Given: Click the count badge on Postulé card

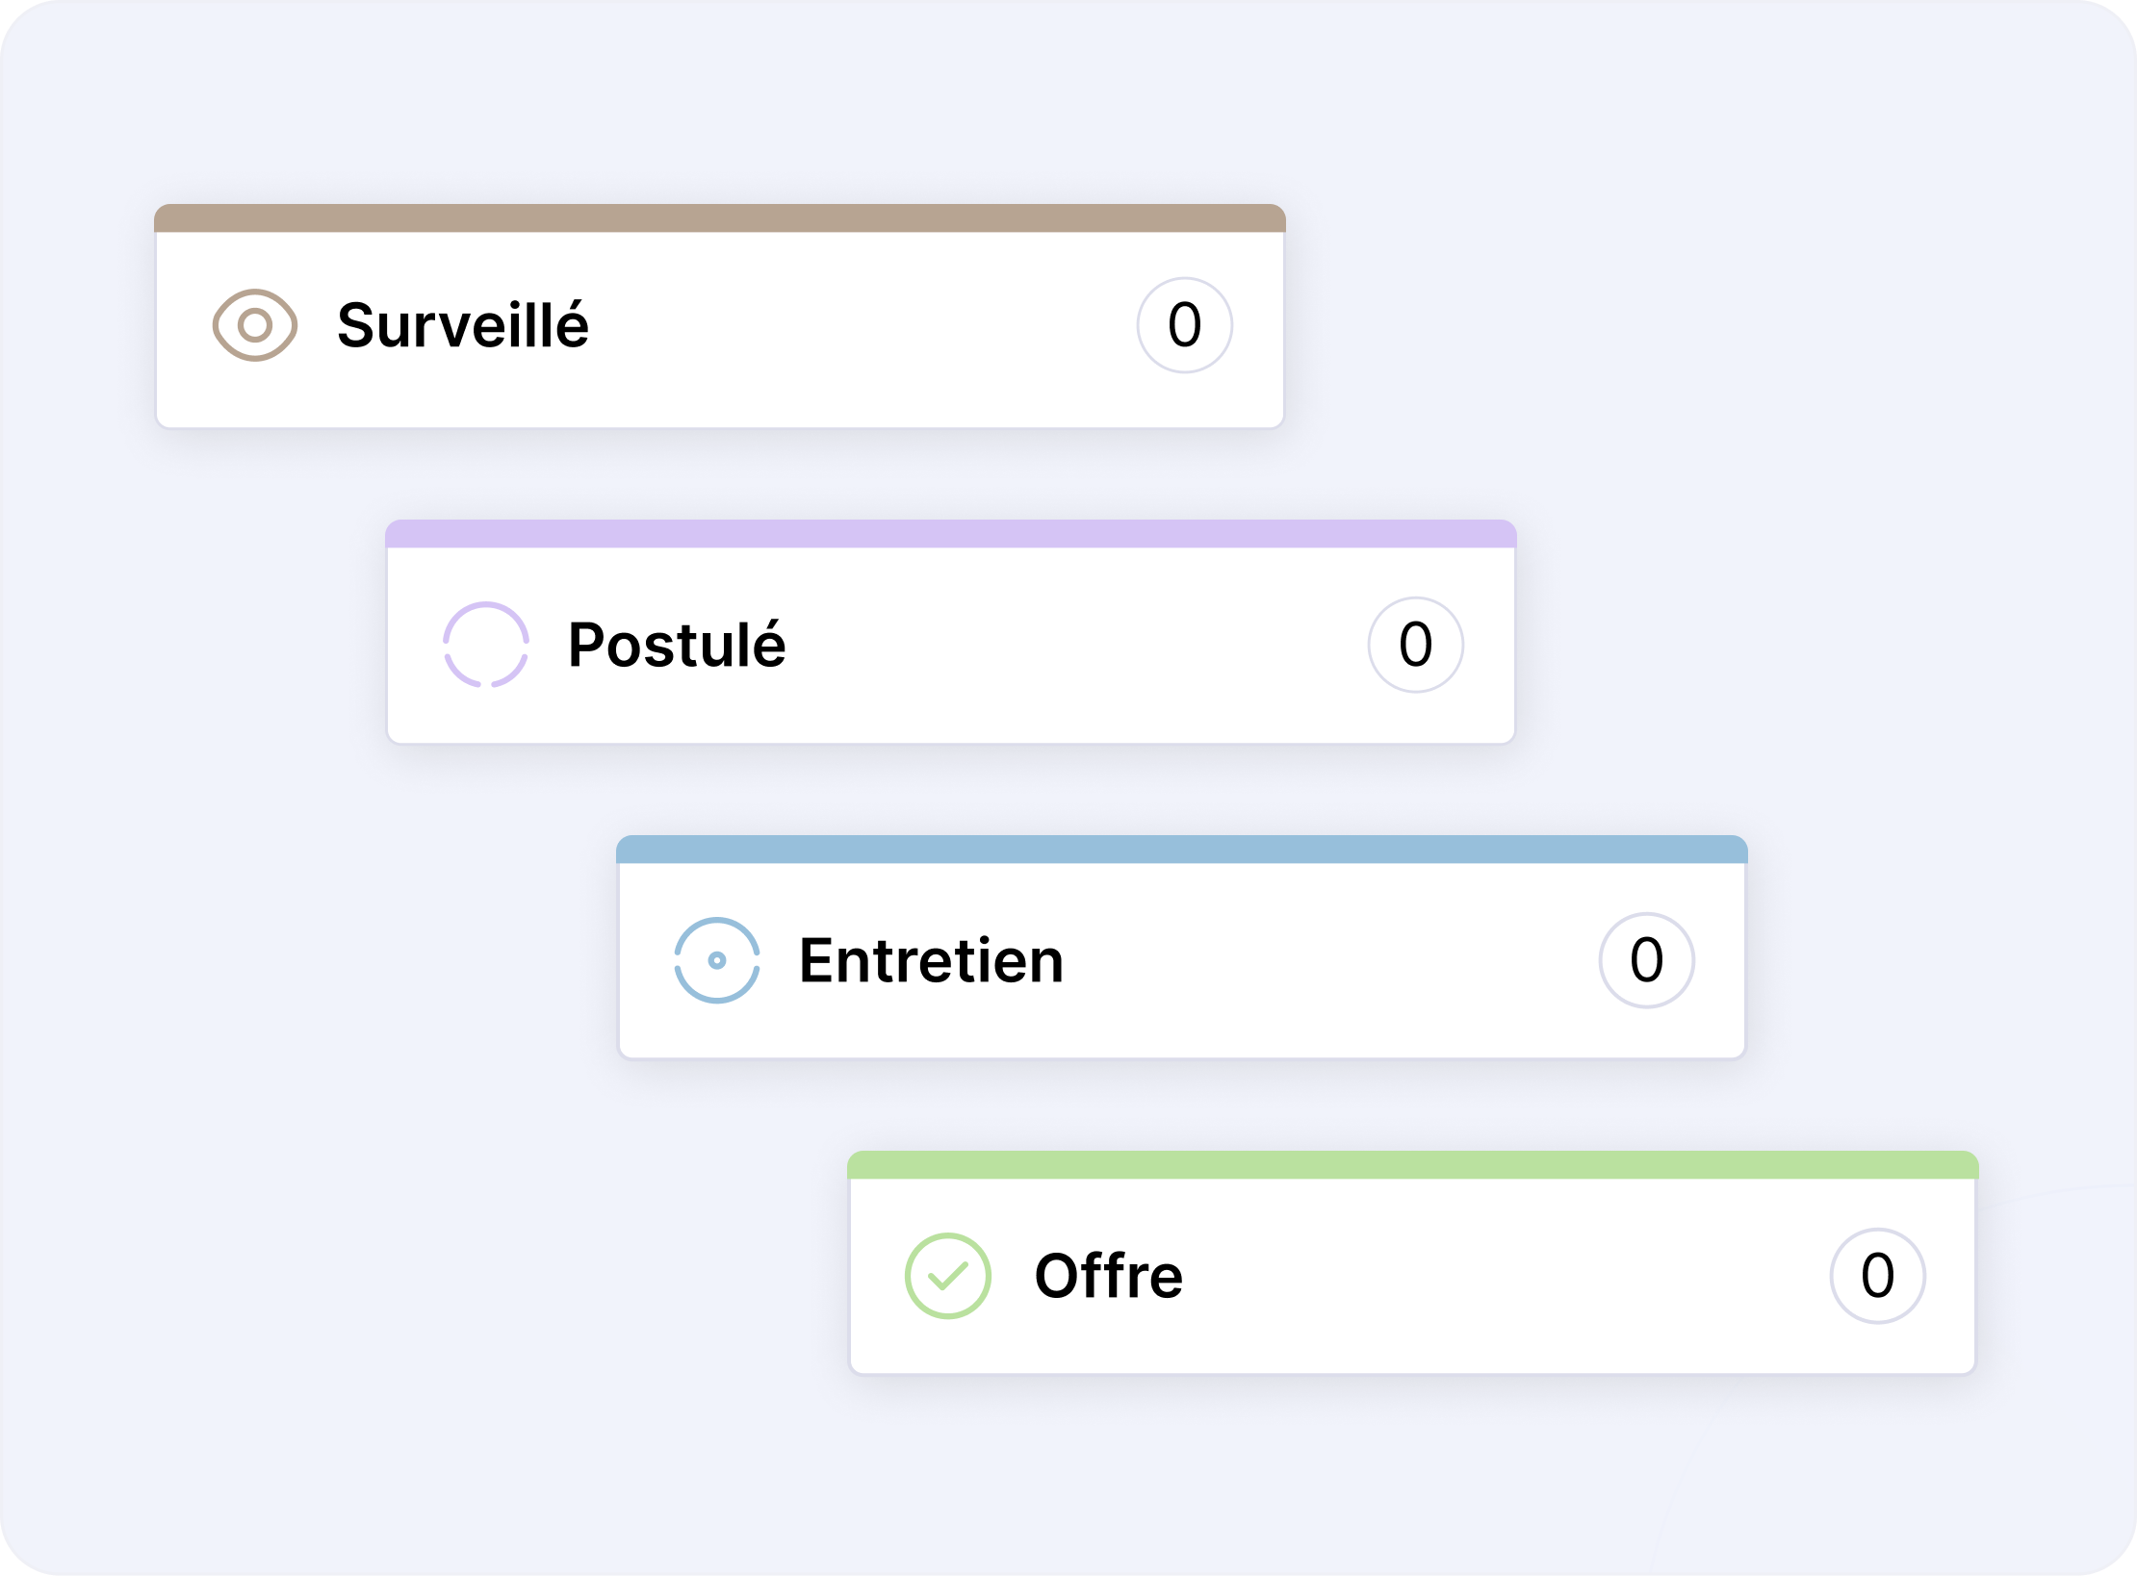Looking at the screenshot, I should pyautogui.click(x=1416, y=645).
